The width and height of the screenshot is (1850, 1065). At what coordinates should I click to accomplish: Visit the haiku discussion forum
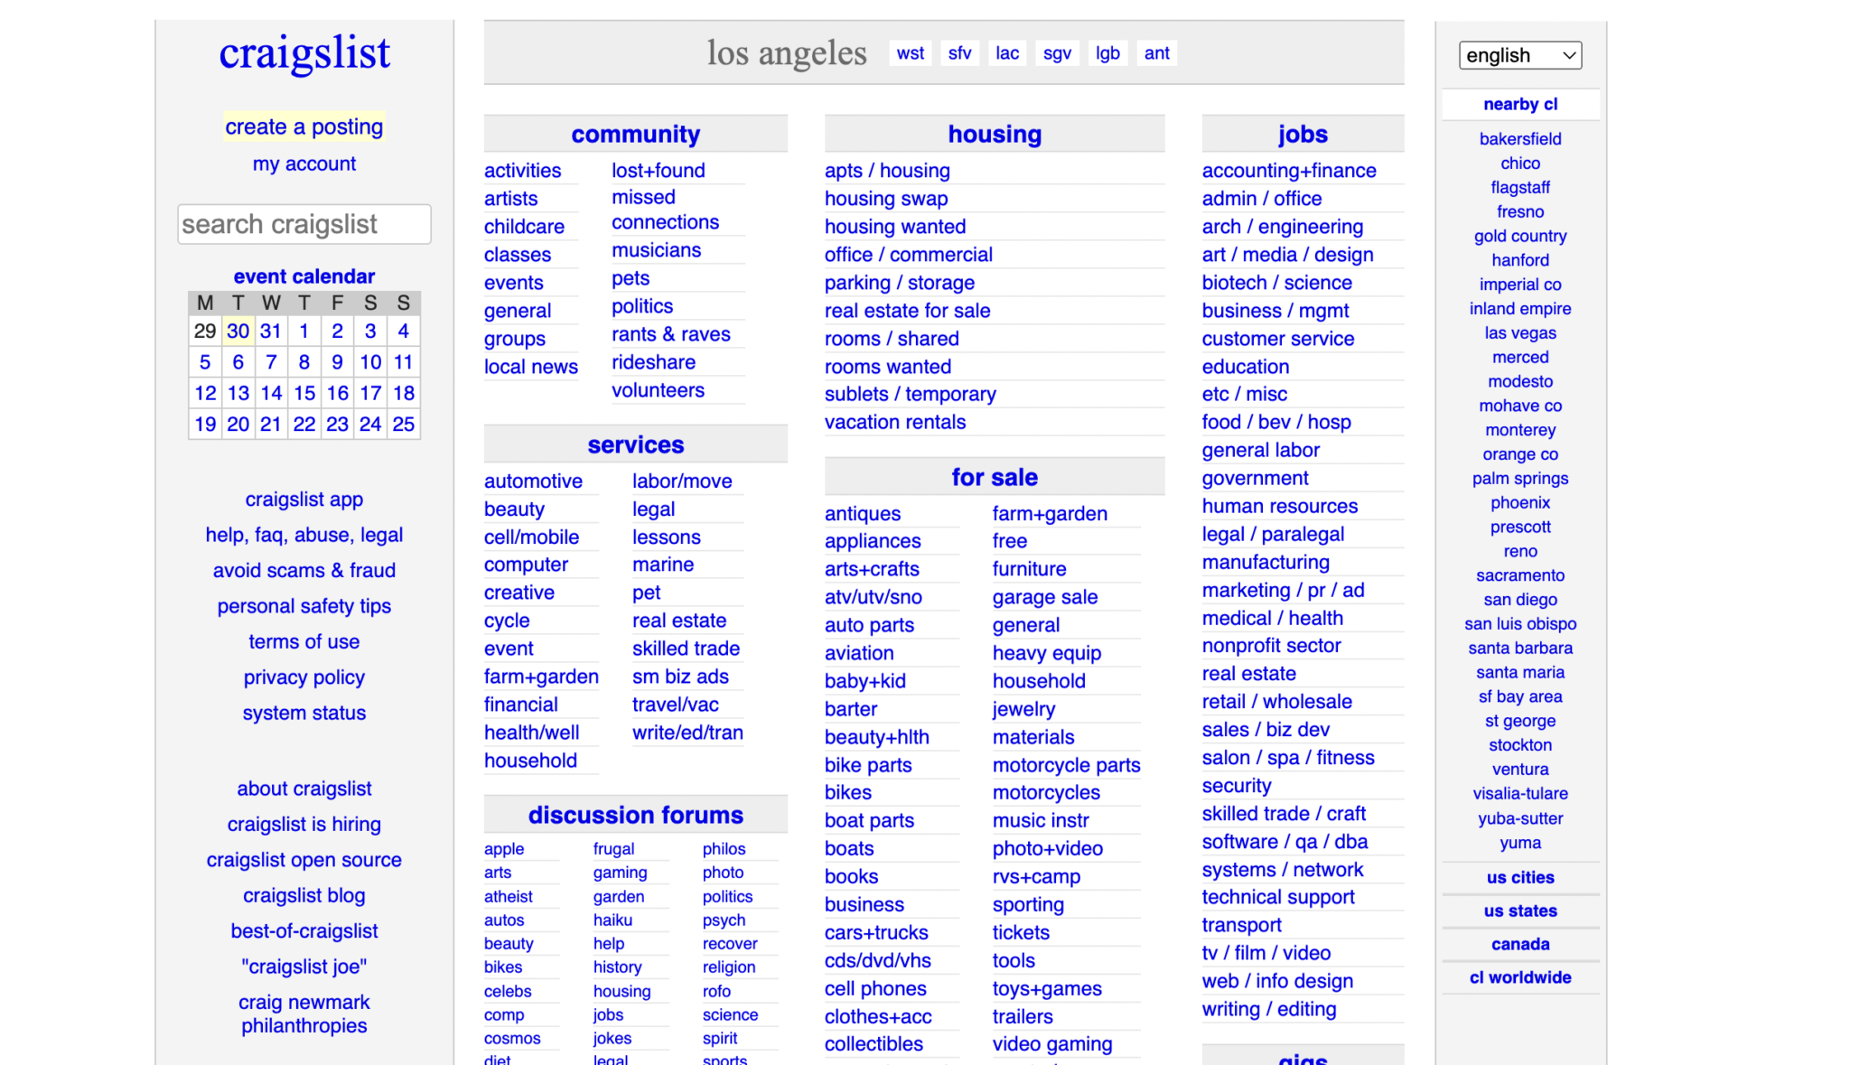[x=612, y=920]
